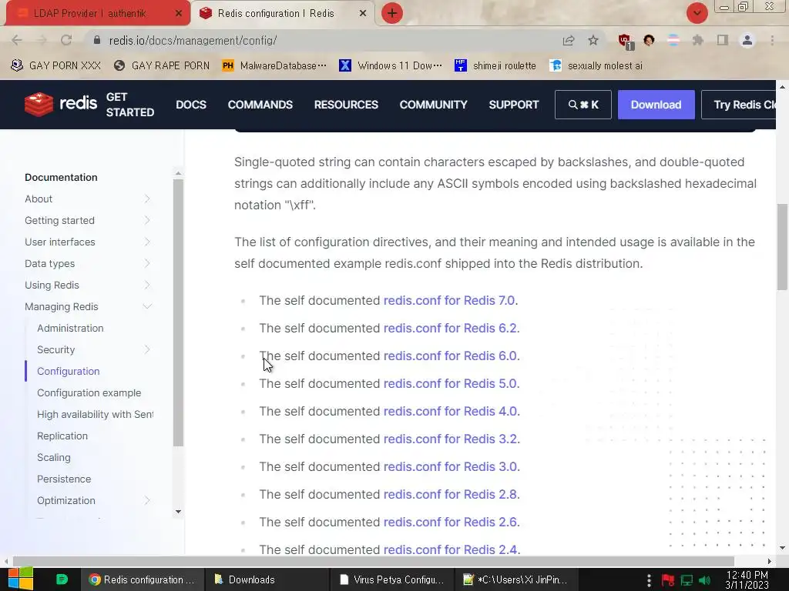Open the share page icon in address bar
Image resolution: width=789 pixels, height=591 pixels.
click(x=569, y=40)
